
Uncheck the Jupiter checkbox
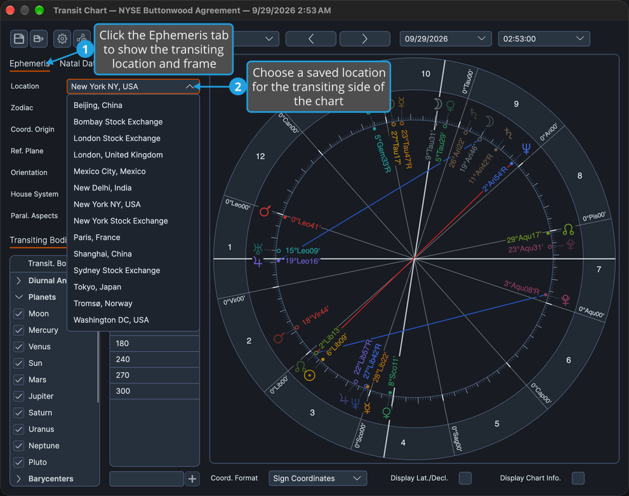click(x=19, y=396)
